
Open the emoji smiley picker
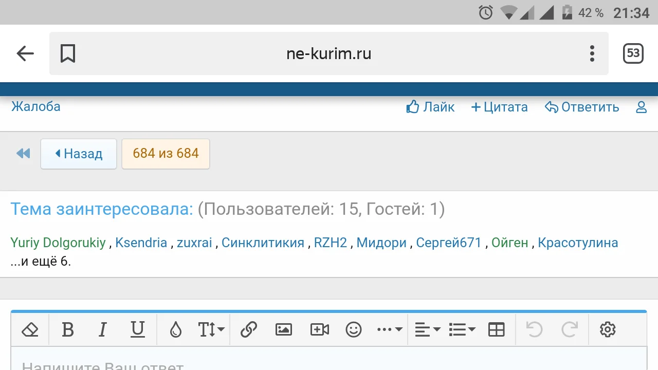[354, 329]
